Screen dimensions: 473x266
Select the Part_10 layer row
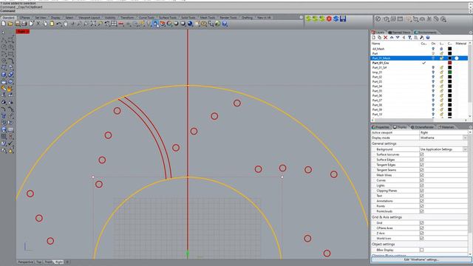coord(419,115)
